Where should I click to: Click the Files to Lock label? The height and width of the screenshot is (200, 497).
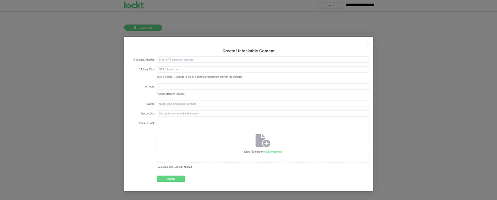147,123
